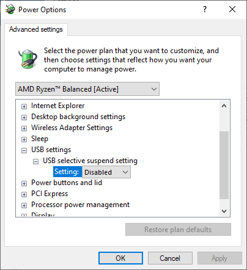Expand Processor power management node
The image size is (247, 270).
coord(24,205)
